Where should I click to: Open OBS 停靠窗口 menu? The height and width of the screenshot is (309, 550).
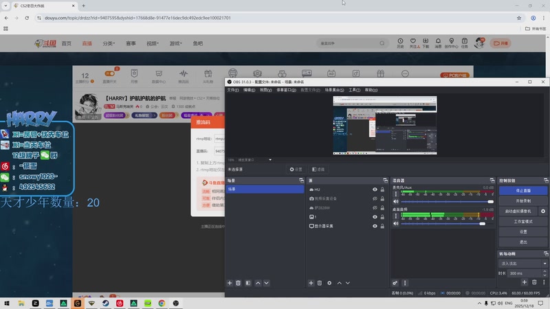pos(286,90)
